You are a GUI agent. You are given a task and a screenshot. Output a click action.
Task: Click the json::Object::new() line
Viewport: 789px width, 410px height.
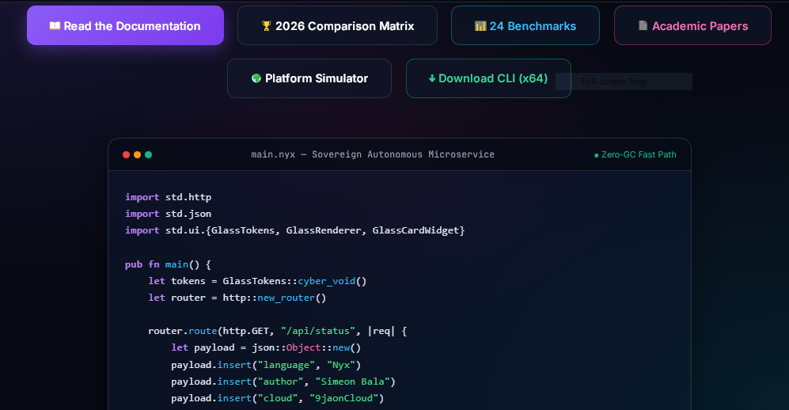[266, 347]
